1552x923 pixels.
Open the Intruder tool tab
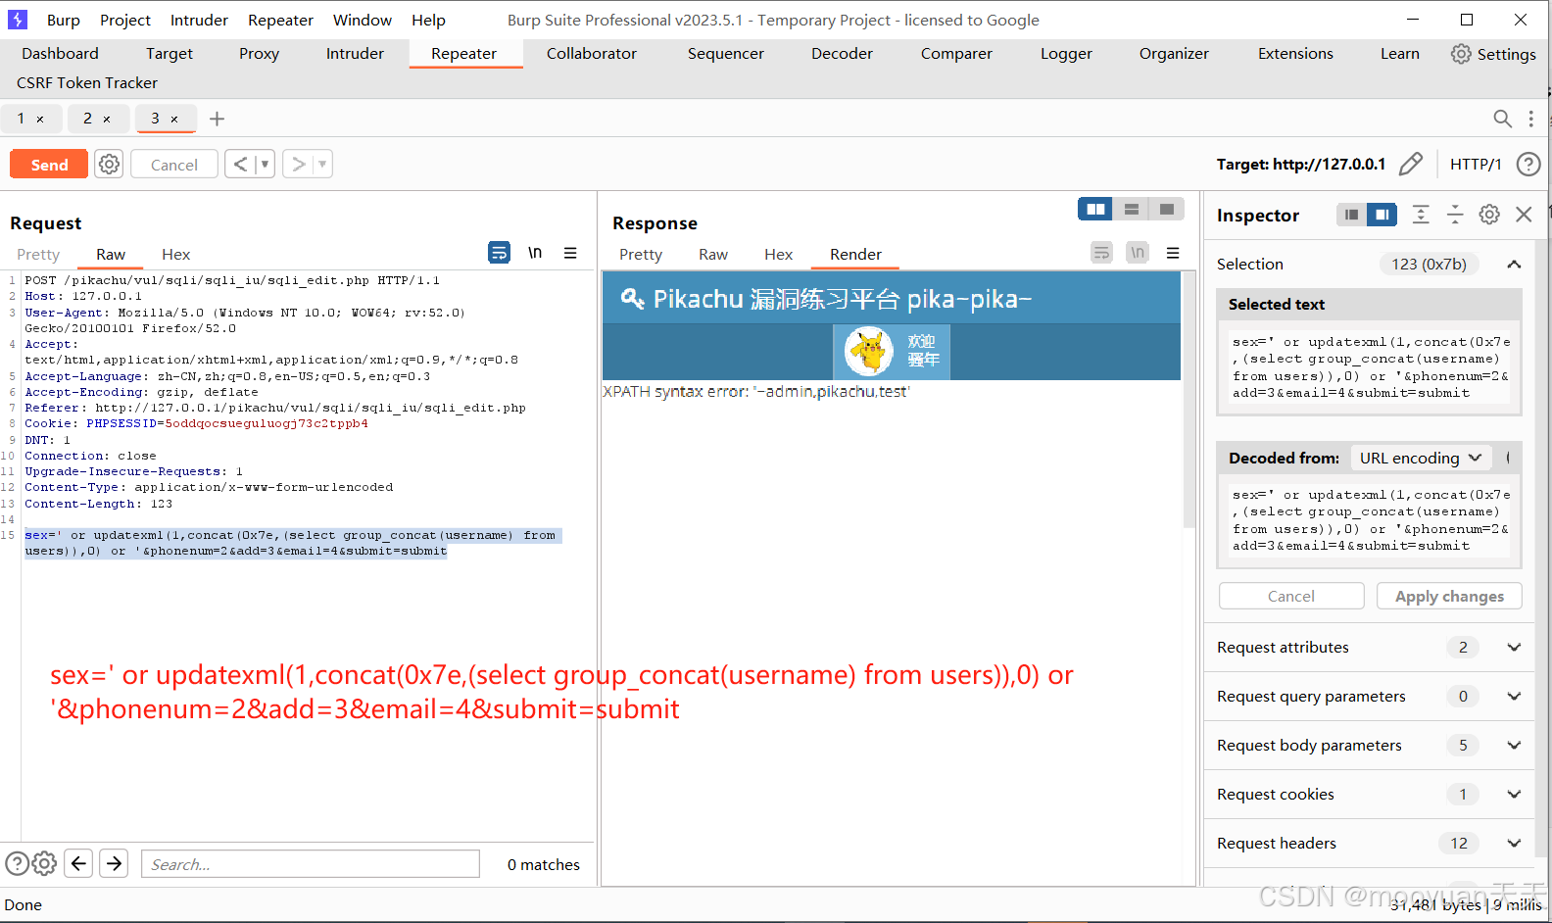coord(355,54)
